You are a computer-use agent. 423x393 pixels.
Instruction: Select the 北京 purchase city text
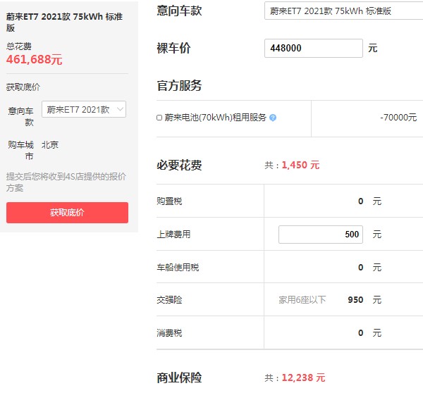pyautogui.click(x=50, y=145)
